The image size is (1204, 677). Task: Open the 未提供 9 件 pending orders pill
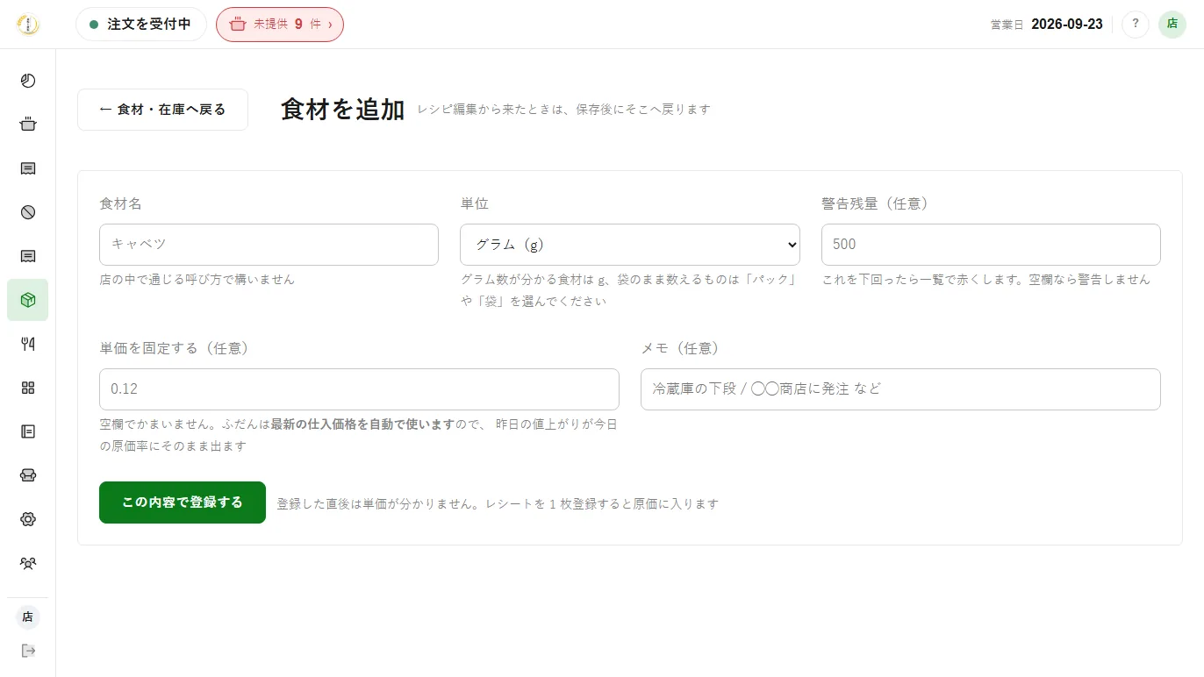tap(280, 25)
